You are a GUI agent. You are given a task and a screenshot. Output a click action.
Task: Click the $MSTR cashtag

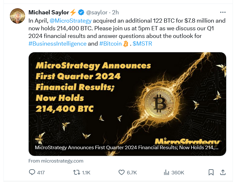(142, 44)
